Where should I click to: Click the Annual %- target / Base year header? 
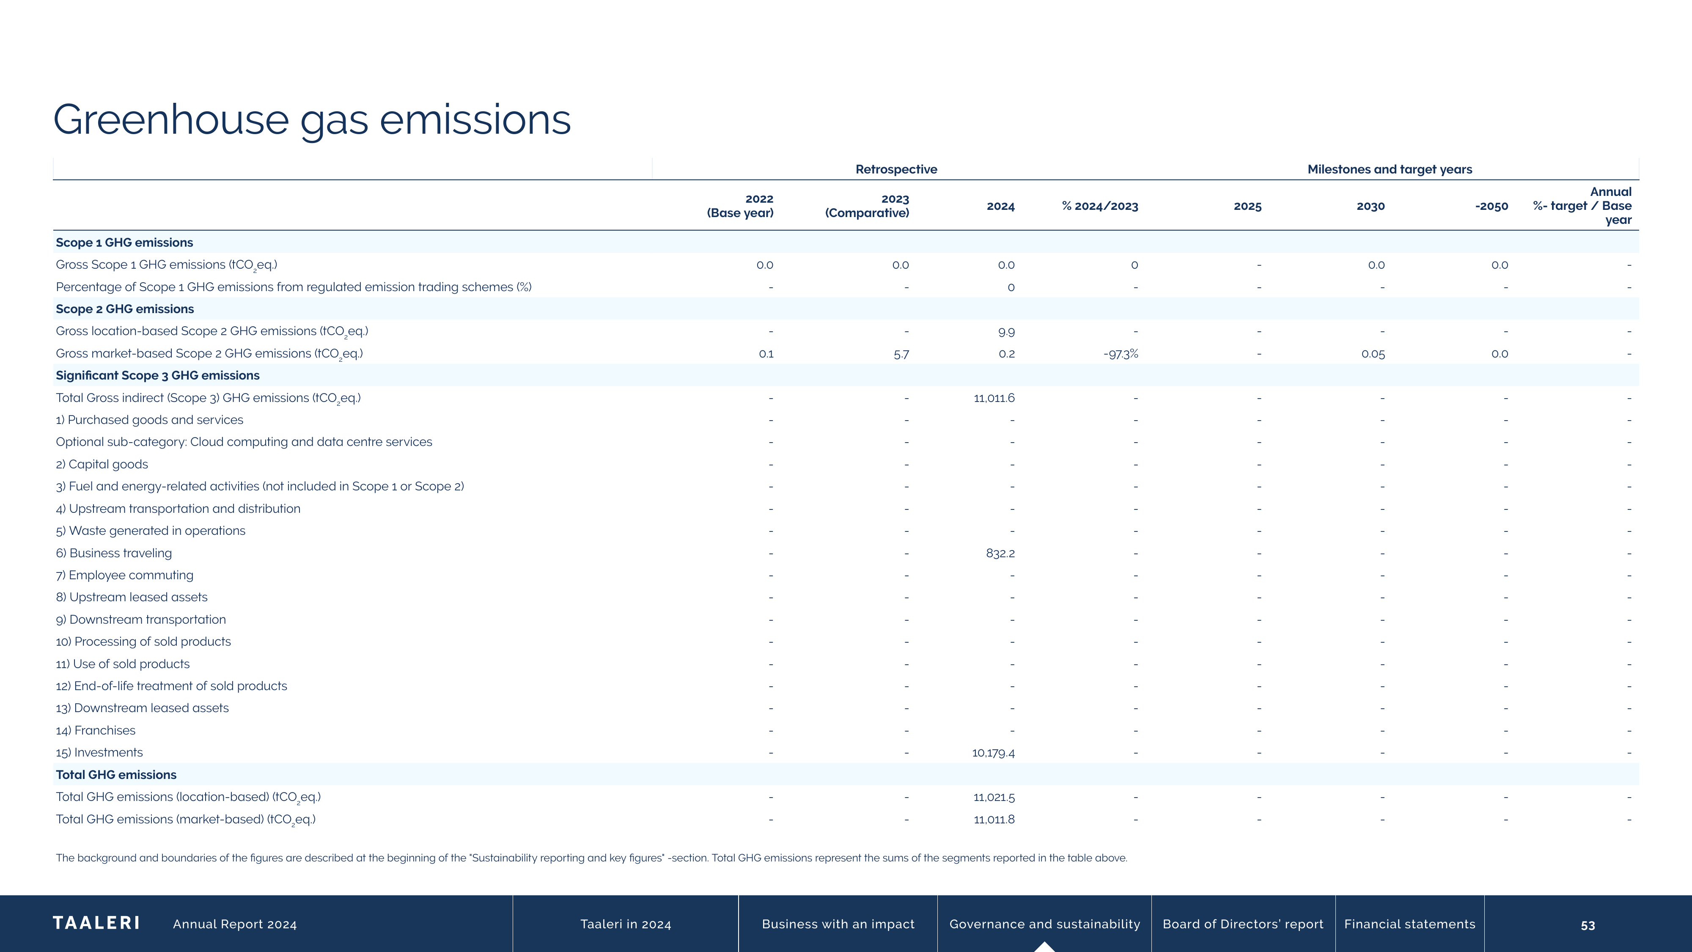click(1582, 206)
